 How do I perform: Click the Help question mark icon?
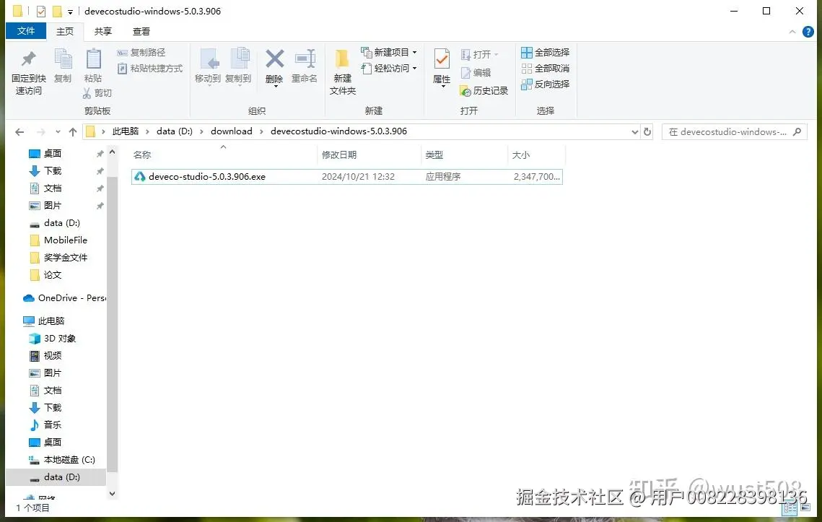(x=808, y=32)
